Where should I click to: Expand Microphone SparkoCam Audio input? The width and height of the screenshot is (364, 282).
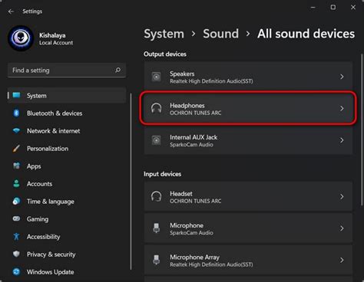(x=248, y=228)
